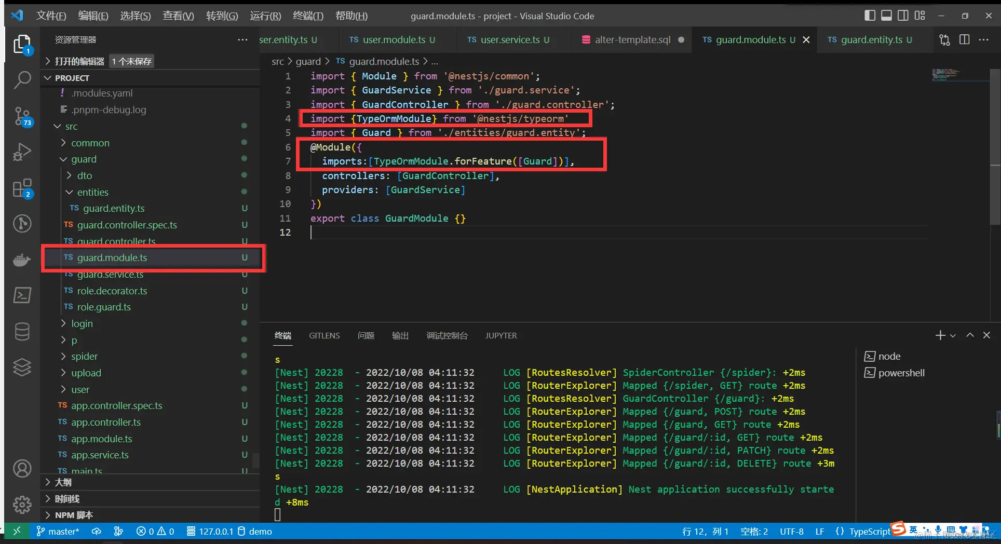Click the 127.0.0.1 demo database status
The height and width of the screenshot is (544, 1001).
coord(229,531)
